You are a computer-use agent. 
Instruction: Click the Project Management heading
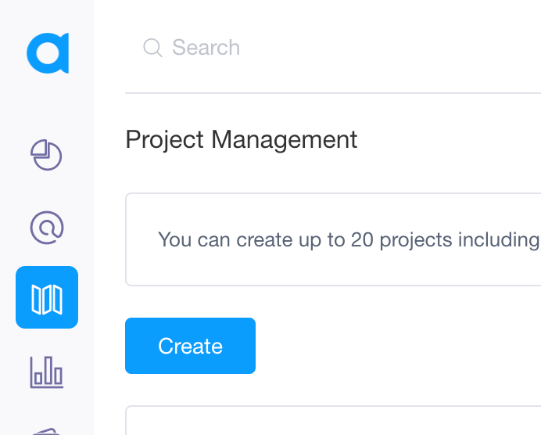(241, 140)
